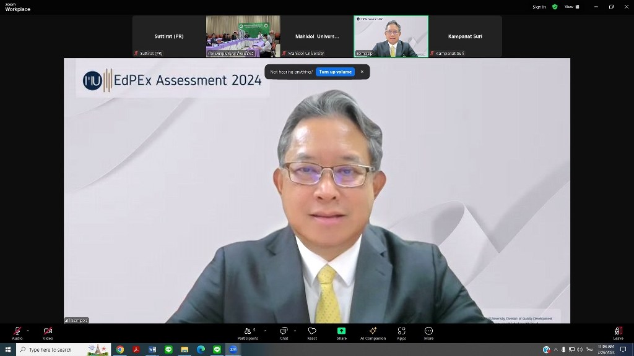This screenshot has height=356, width=634.
Task: Click the tray help question mark icon
Action: tap(546, 350)
